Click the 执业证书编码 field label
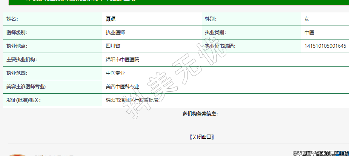The width and height of the screenshot is (349, 156). point(220,46)
